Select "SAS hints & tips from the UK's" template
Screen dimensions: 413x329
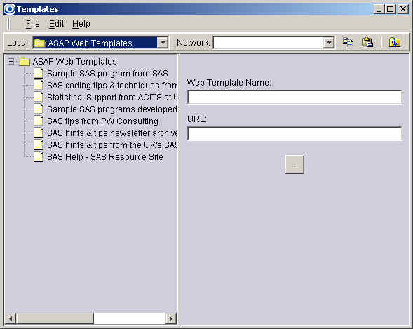tap(111, 145)
